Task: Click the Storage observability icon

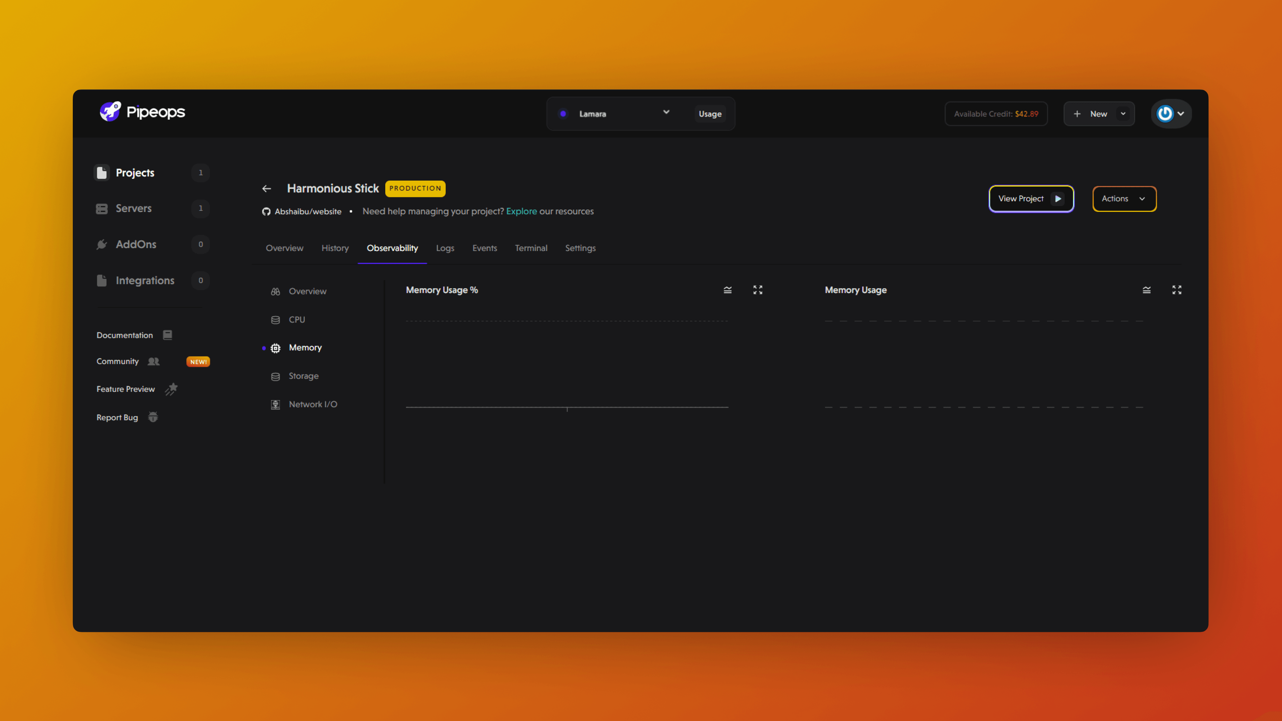Action: (x=275, y=376)
